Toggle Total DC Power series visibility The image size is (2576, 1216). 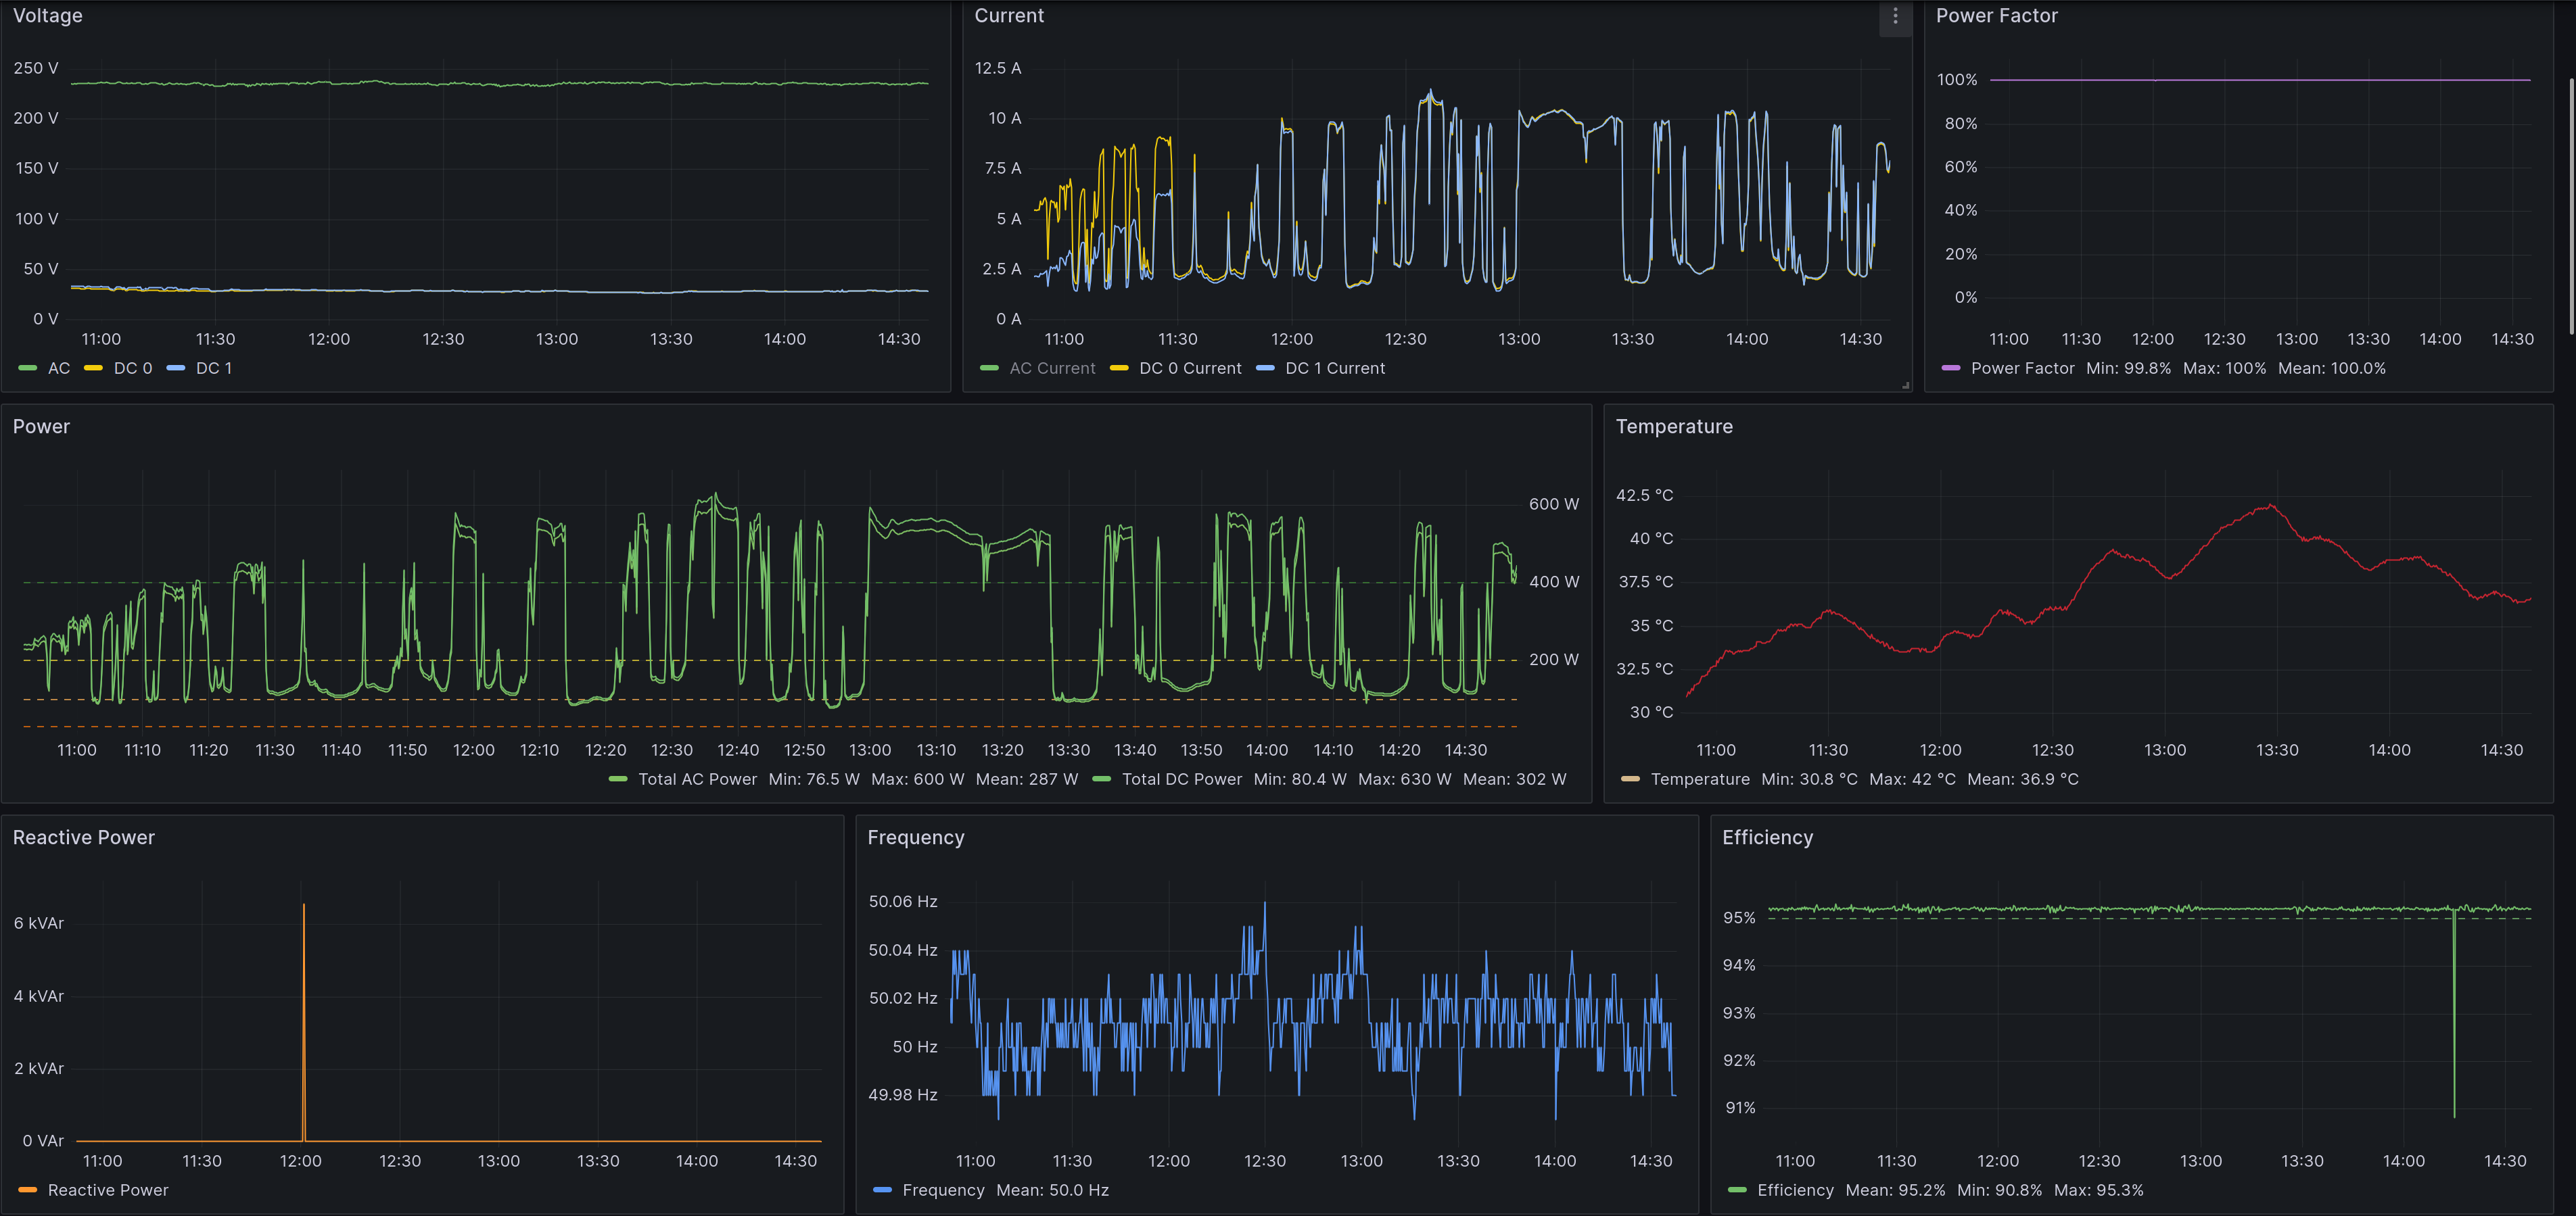(x=1181, y=779)
